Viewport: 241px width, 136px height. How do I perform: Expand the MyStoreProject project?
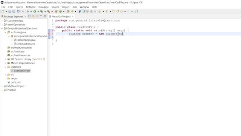2,86
